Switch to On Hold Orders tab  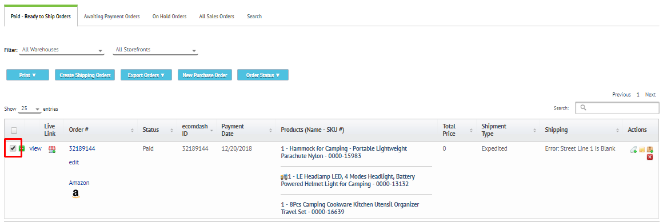(170, 17)
